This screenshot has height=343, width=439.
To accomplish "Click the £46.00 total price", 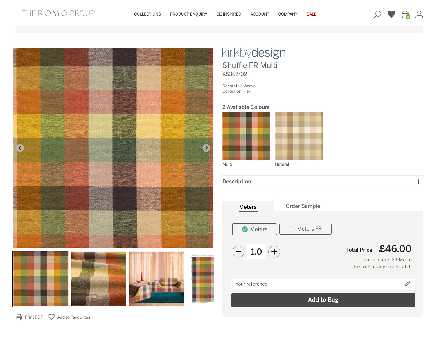I will (x=395, y=249).
